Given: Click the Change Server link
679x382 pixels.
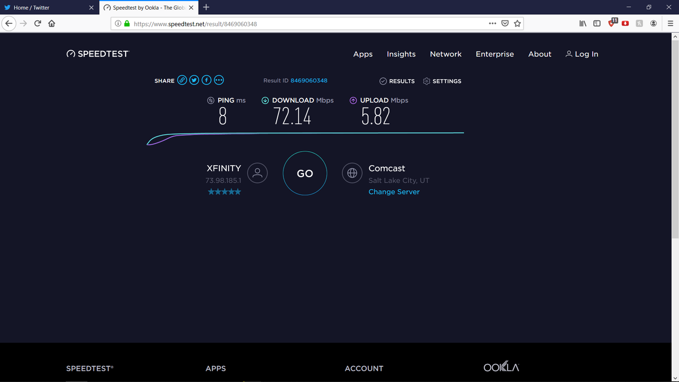Looking at the screenshot, I should point(394,192).
